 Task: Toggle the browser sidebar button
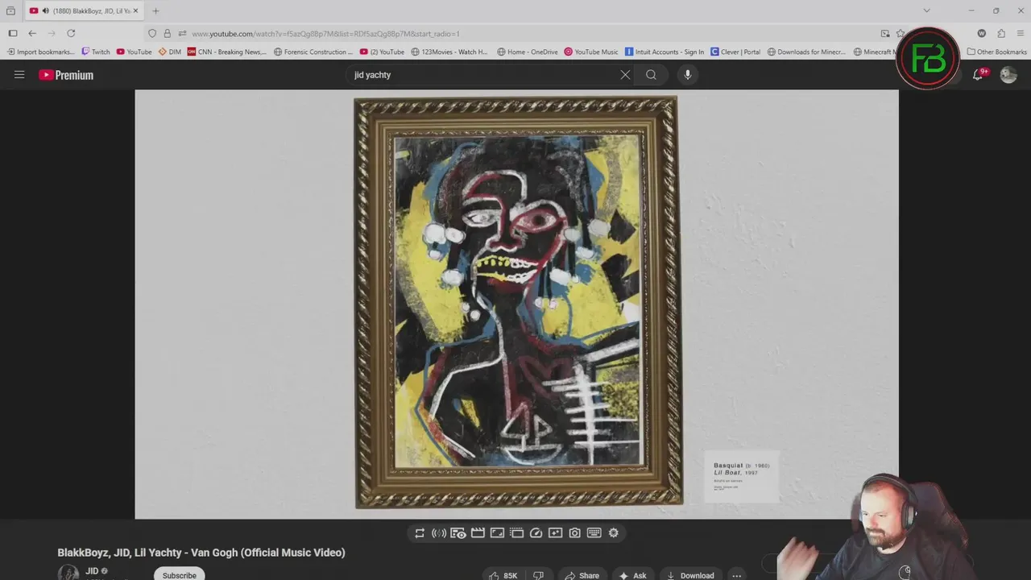tap(13, 33)
